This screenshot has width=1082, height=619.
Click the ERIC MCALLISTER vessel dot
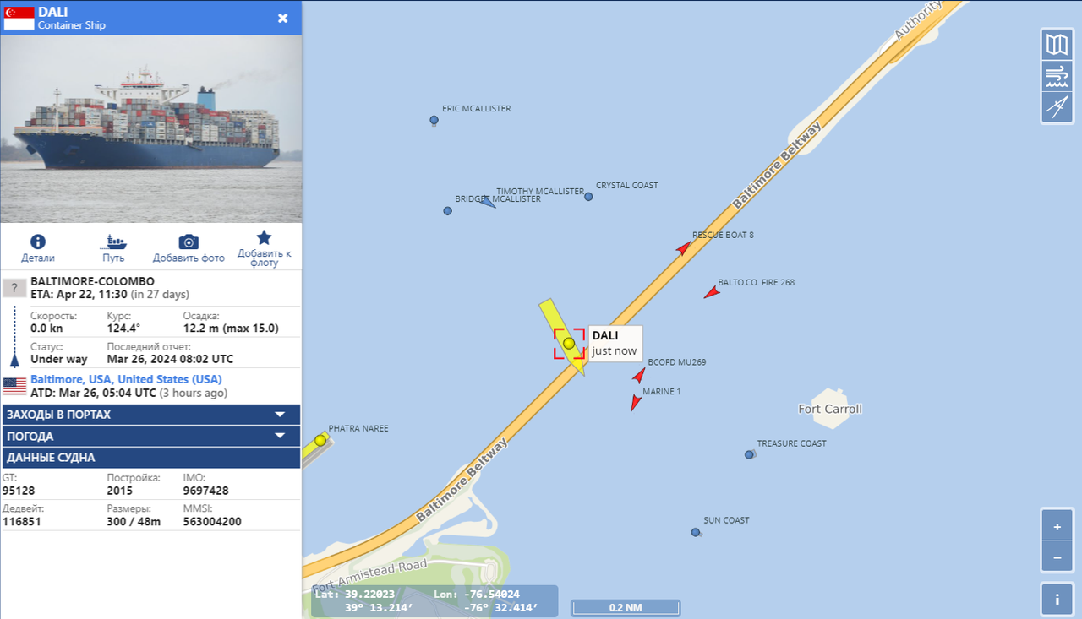point(434,121)
